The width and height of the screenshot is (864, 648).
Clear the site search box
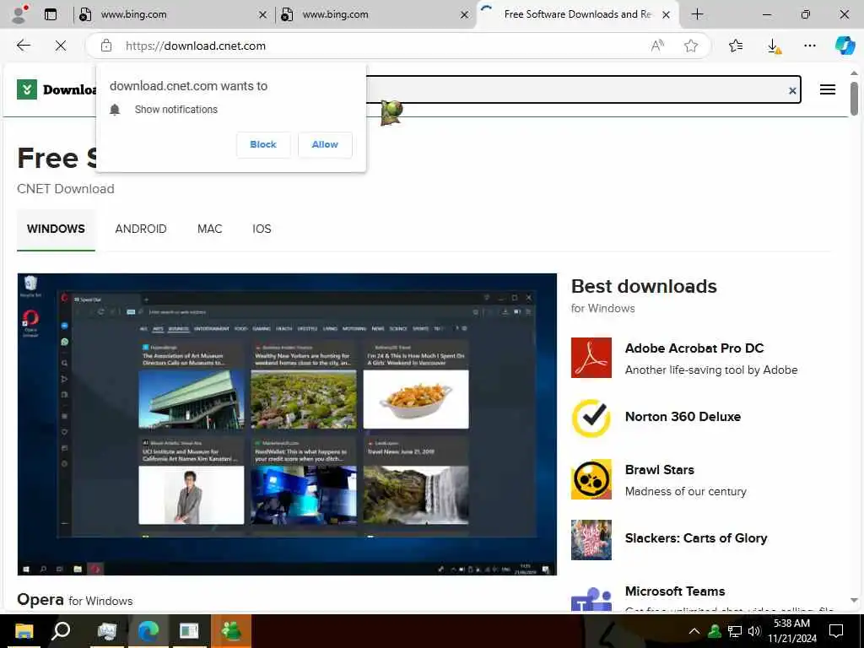click(x=792, y=90)
